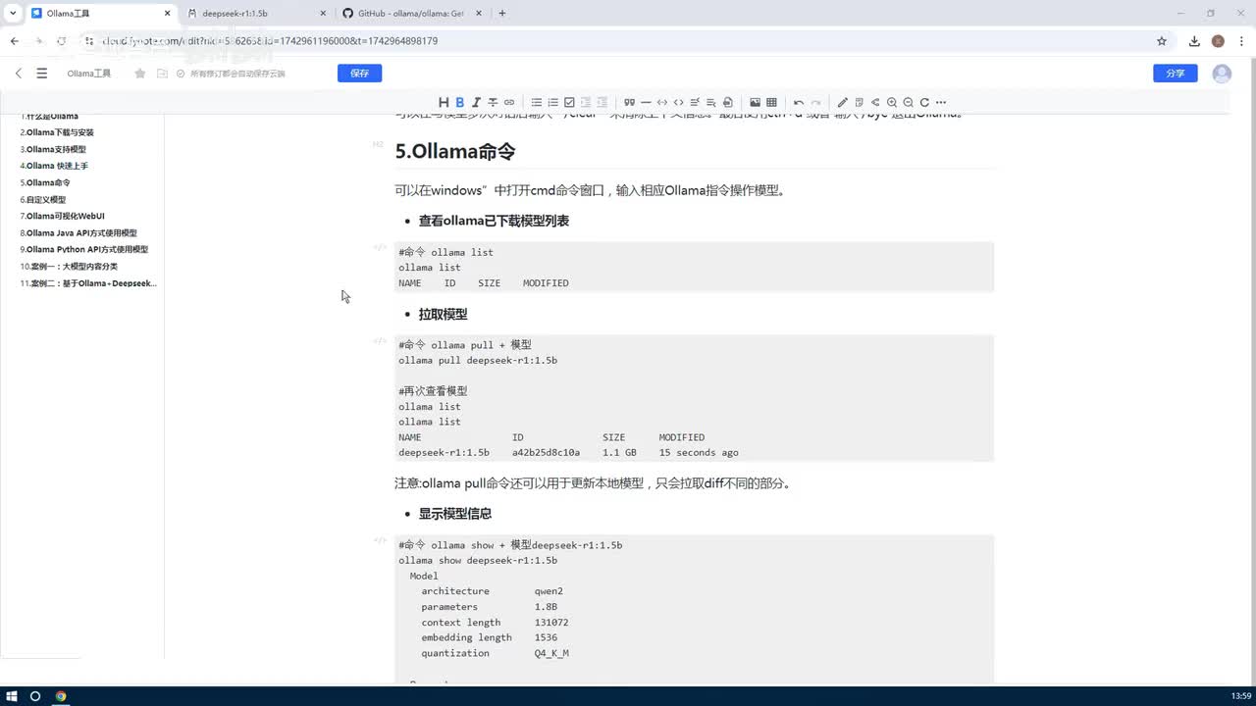Insert a table

[771, 102]
